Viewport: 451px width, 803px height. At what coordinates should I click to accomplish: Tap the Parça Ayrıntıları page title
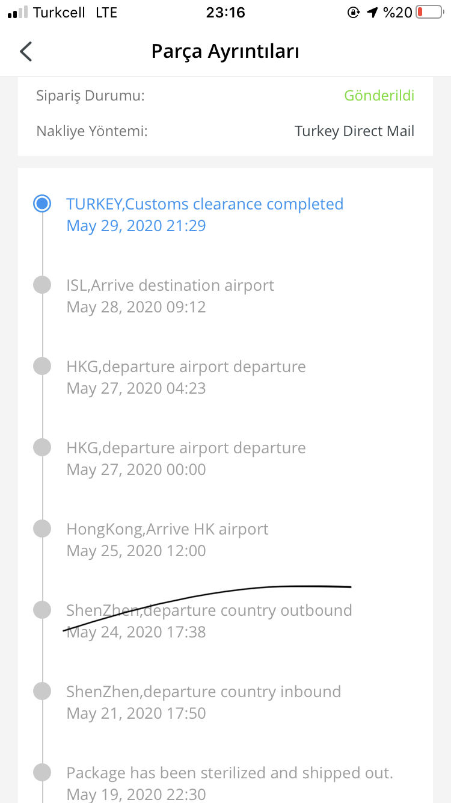[x=226, y=51]
